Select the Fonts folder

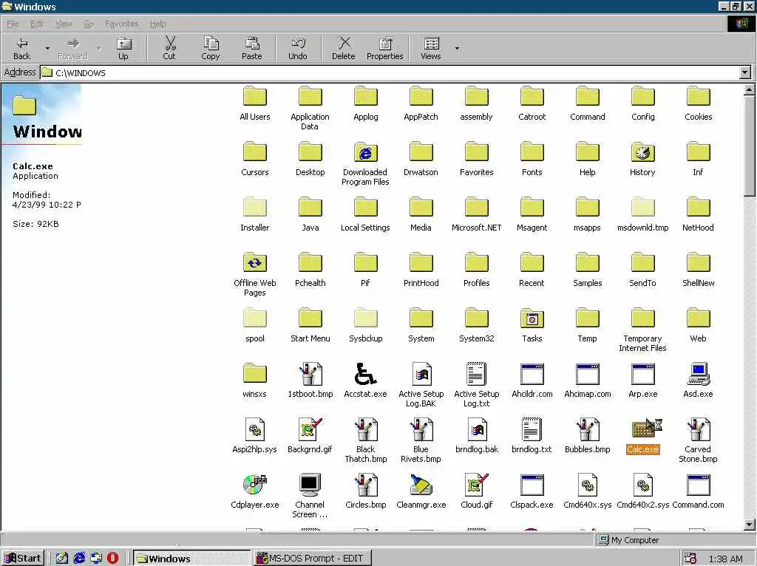click(x=532, y=152)
